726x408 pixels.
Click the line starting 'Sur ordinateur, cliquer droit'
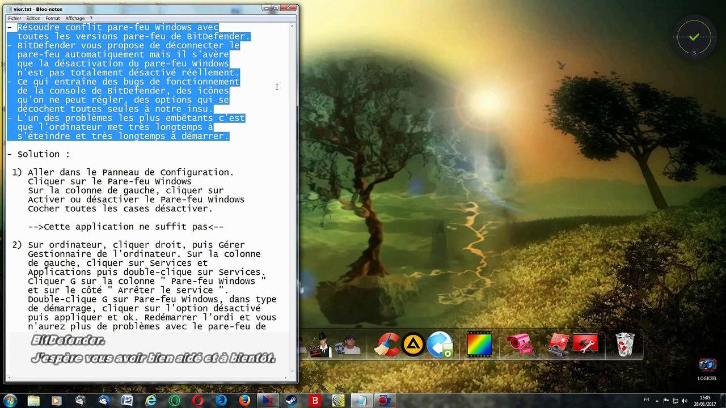coord(136,245)
